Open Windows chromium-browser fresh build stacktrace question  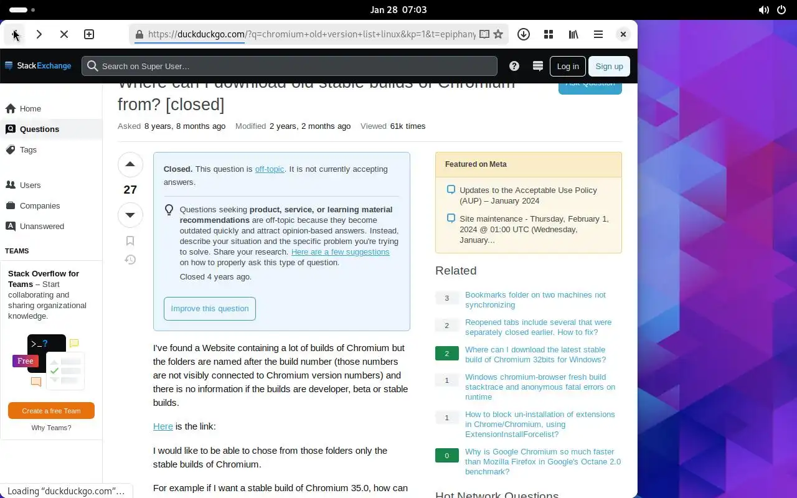pos(540,387)
